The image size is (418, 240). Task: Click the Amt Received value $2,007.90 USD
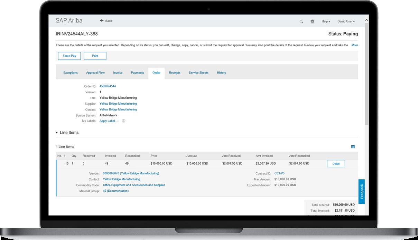pyautogui.click(x=232, y=164)
